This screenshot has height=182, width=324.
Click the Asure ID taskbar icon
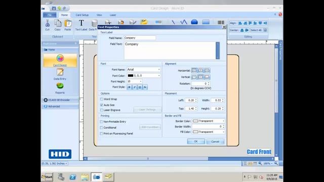point(97,177)
